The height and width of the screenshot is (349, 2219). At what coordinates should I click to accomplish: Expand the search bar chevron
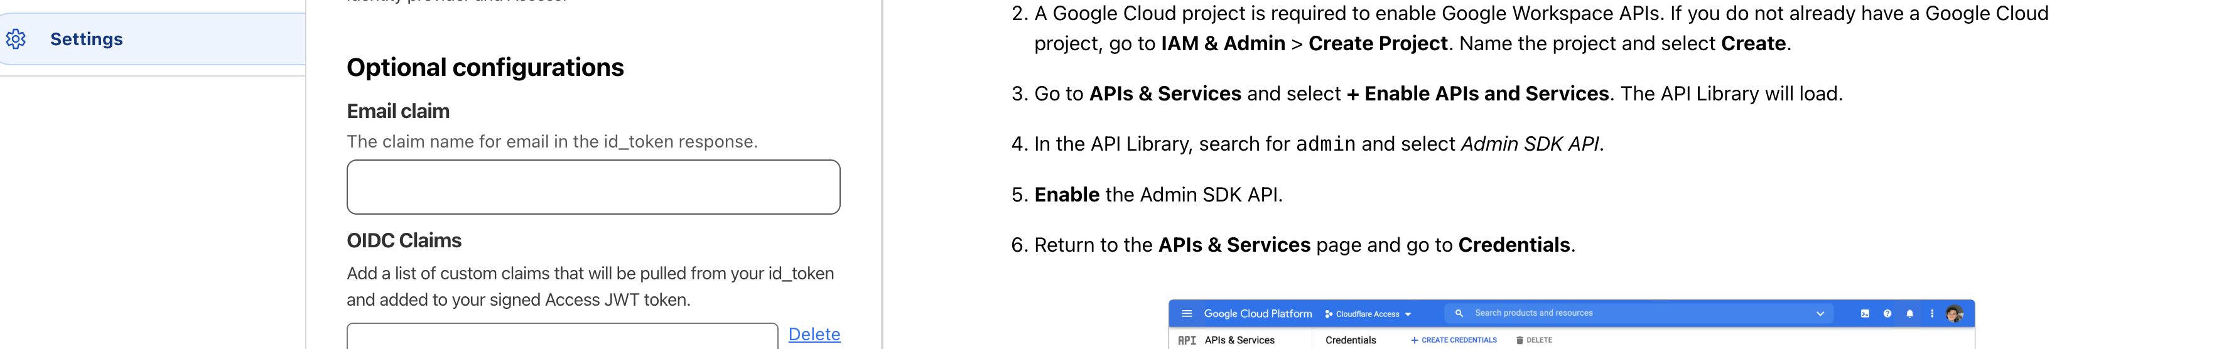click(x=1819, y=314)
